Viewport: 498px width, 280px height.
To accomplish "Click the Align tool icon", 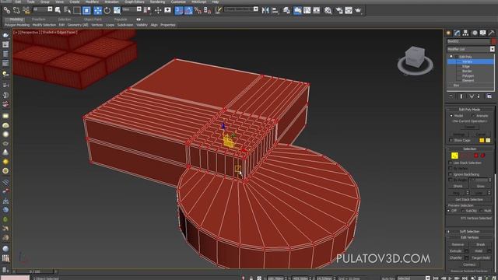I will pos(275,10).
